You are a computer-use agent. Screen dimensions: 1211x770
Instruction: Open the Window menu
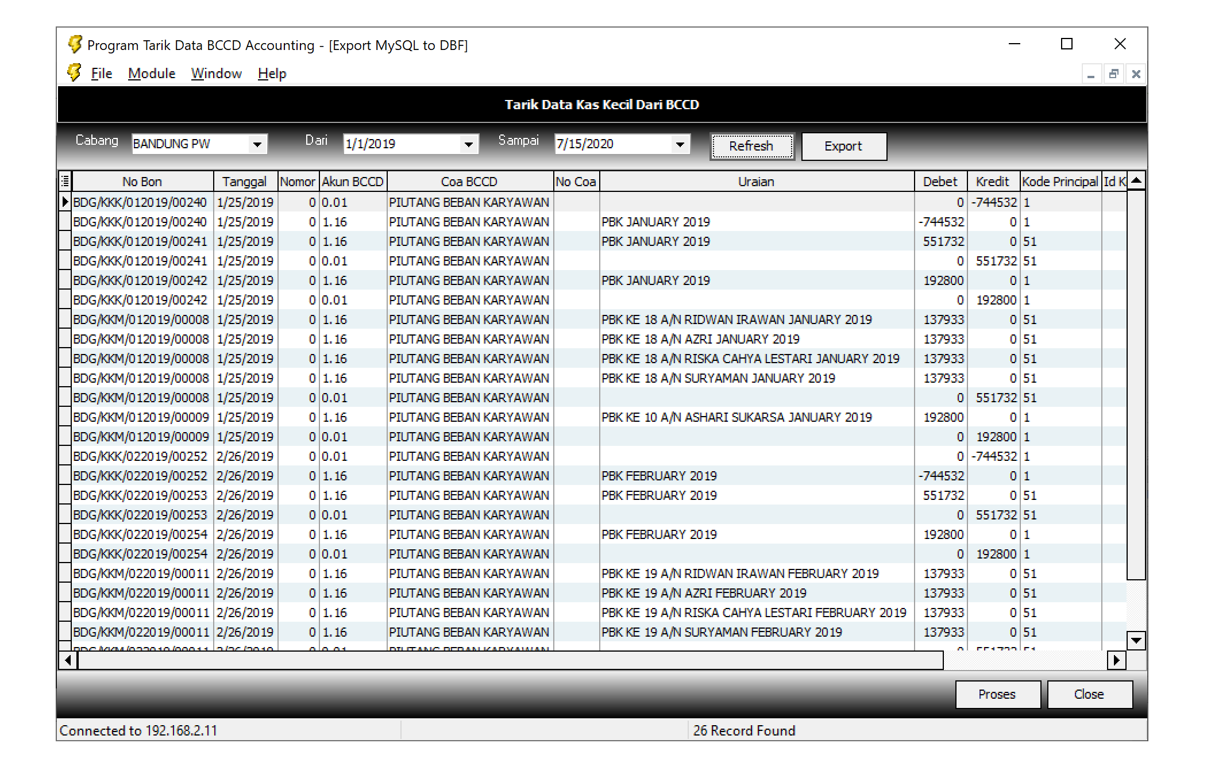click(x=216, y=74)
